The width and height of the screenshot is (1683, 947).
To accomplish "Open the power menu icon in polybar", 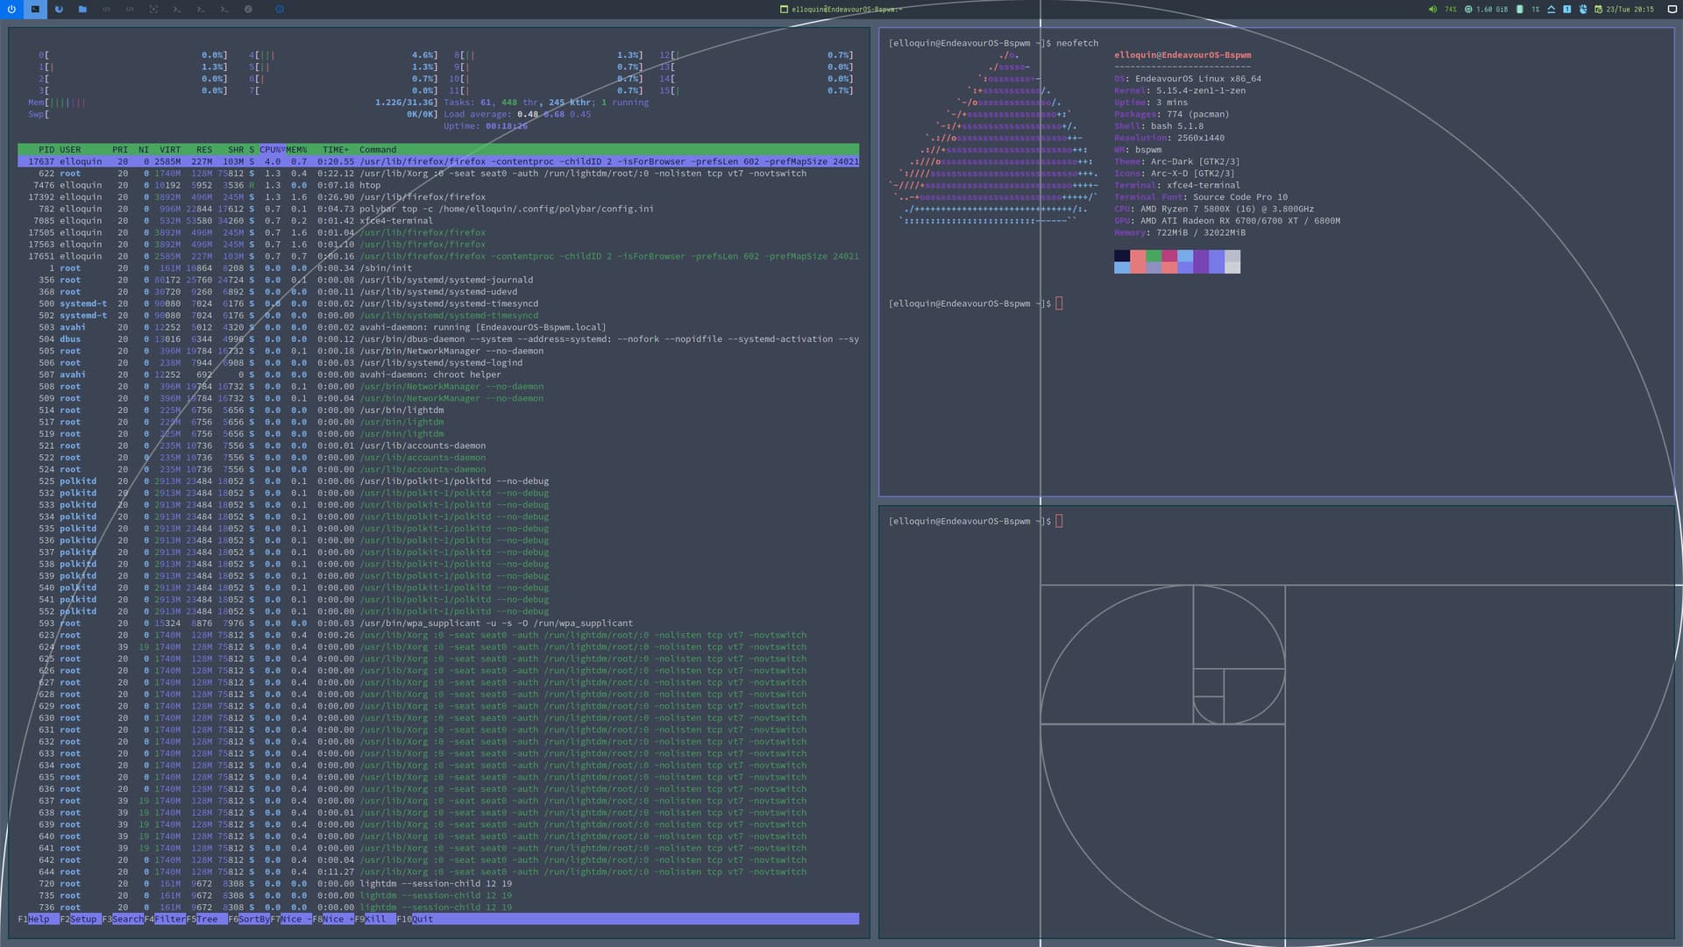I will pyautogui.click(x=11, y=9).
